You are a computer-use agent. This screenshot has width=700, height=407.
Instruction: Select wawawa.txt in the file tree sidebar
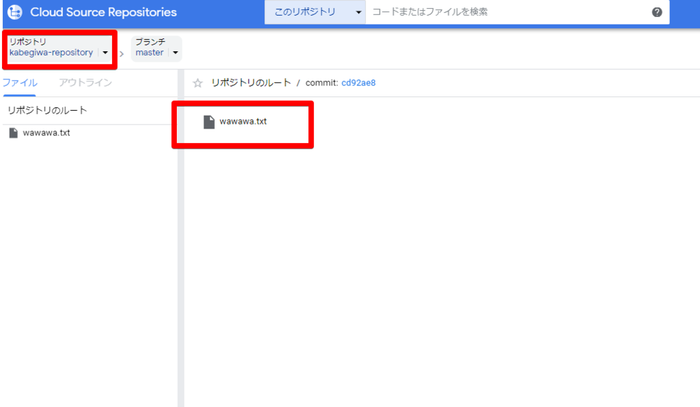point(45,133)
